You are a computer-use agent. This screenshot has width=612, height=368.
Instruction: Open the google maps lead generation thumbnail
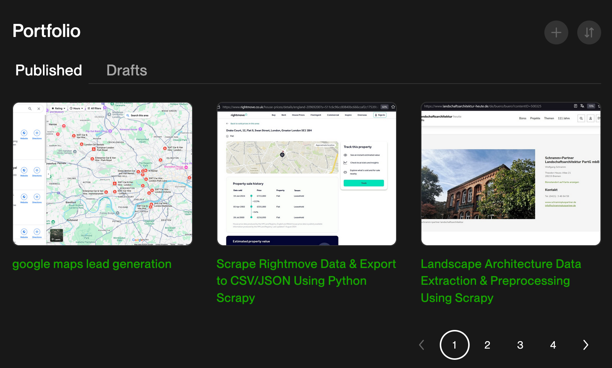point(102,174)
